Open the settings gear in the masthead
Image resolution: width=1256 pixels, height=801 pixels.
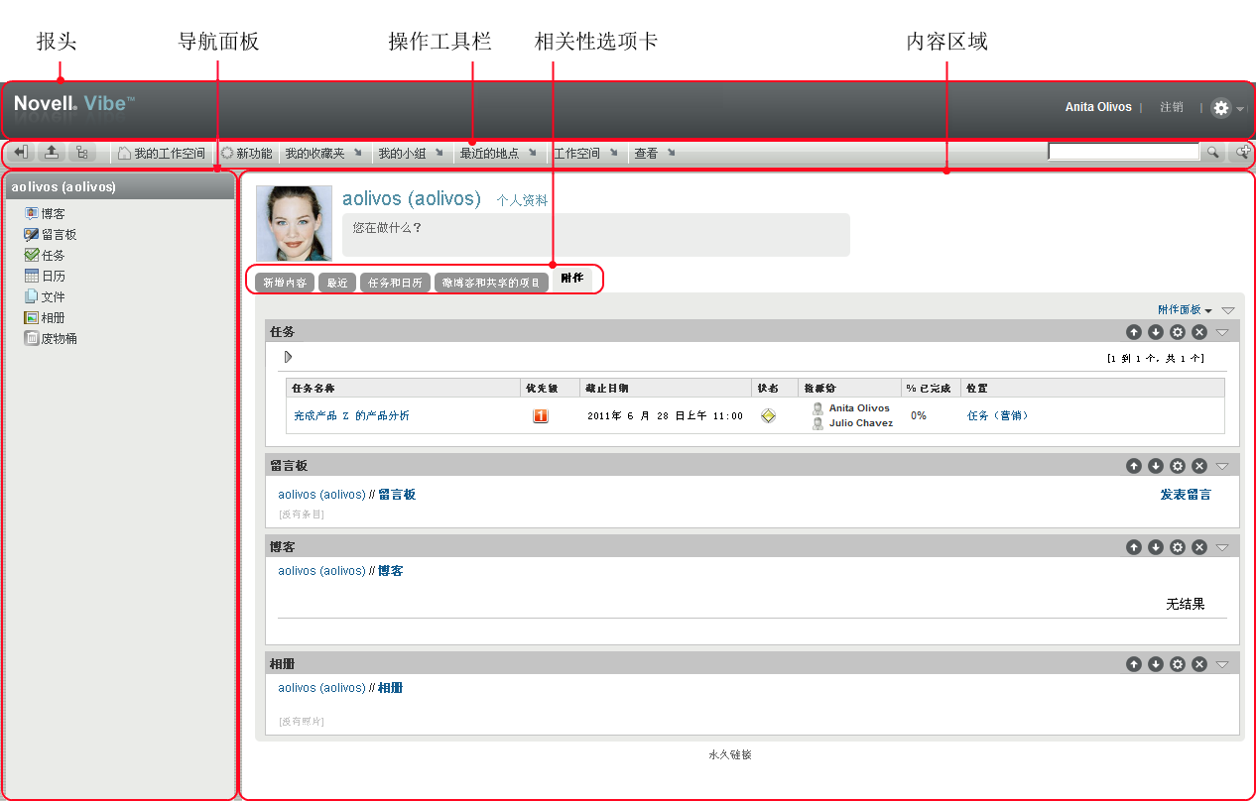[x=1221, y=108]
